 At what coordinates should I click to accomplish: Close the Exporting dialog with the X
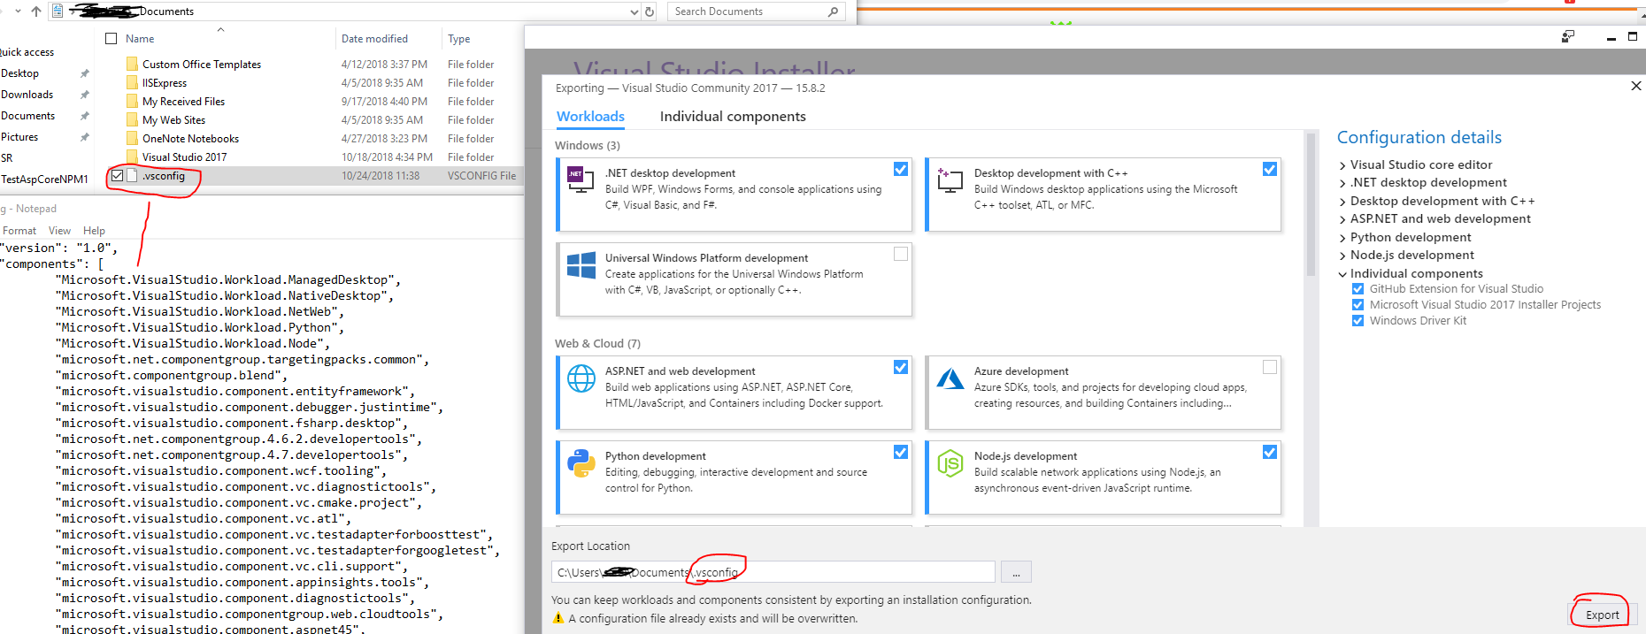coord(1636,86)
